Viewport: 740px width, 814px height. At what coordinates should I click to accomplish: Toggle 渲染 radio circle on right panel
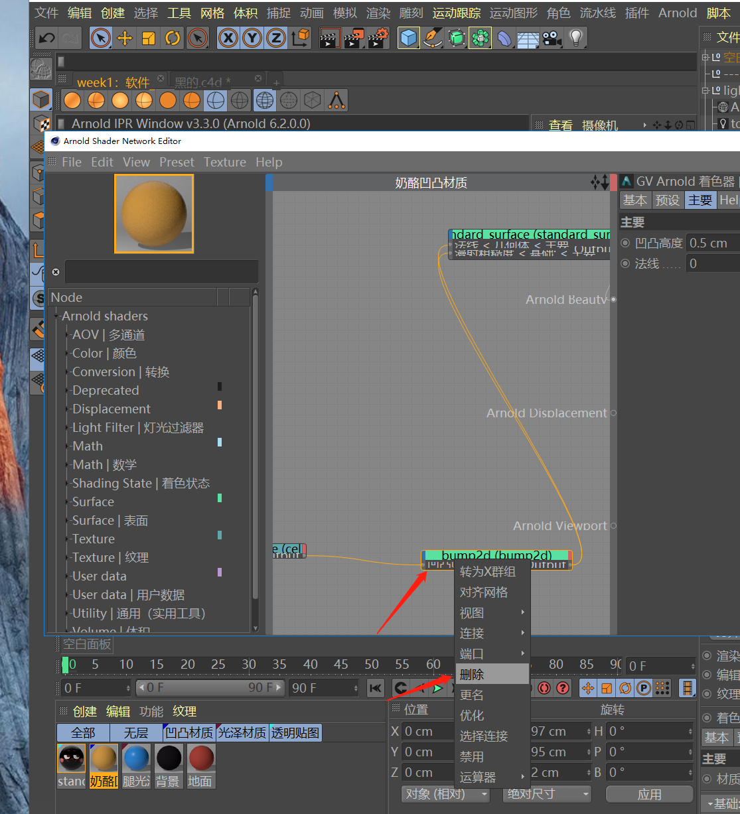coord(707,655)
